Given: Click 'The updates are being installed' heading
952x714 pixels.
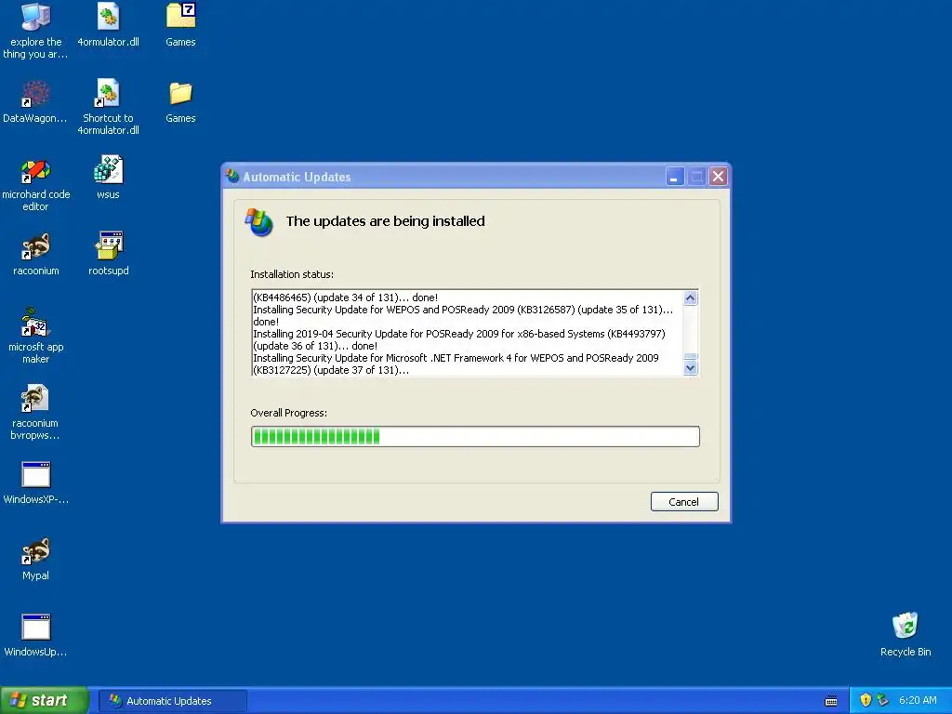Looking at the screenshot, I should point(386,221).
